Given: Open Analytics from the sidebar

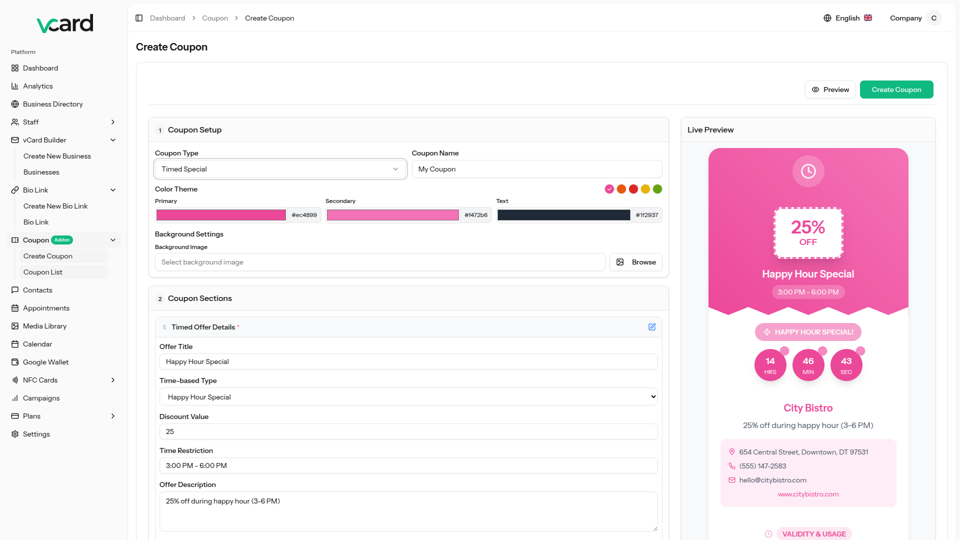Looking at the screenshot, I should pyautogui.click(x=37, y=86).
